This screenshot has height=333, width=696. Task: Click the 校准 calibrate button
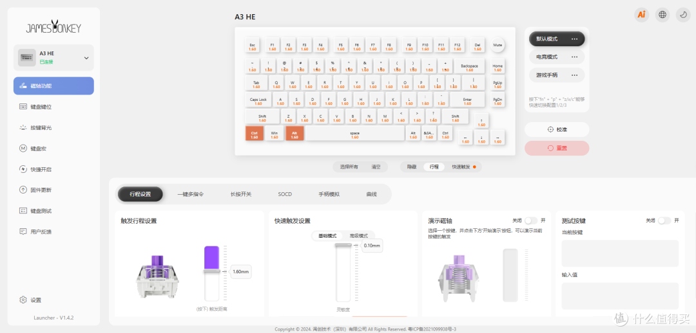coord(557,130)
